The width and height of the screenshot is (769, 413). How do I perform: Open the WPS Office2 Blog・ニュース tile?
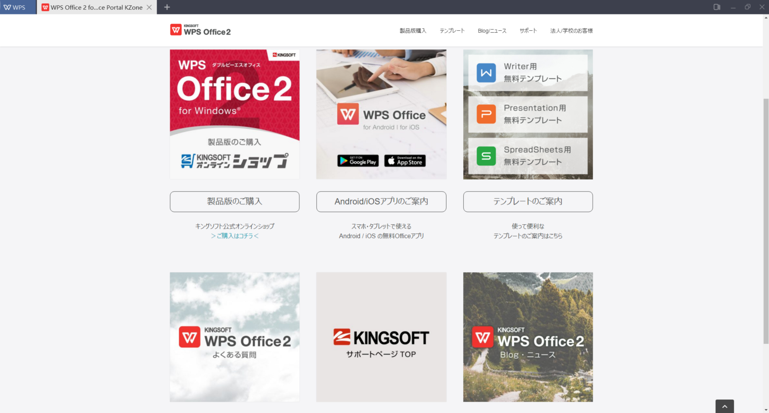coord(528,337)
